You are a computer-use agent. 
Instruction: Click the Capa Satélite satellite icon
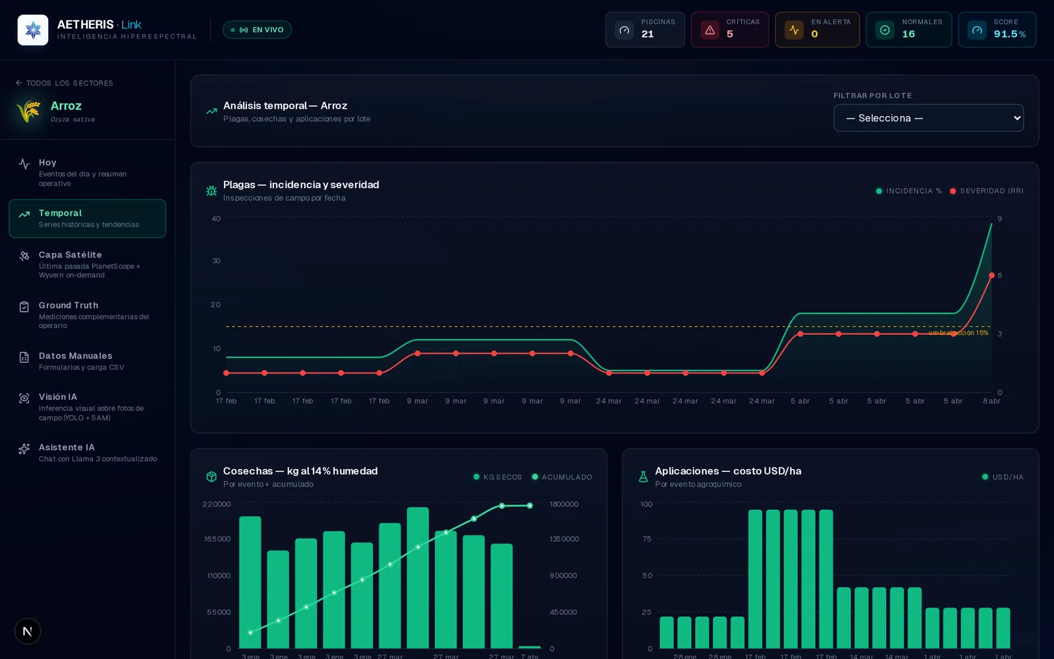click(x=24, y=256)
